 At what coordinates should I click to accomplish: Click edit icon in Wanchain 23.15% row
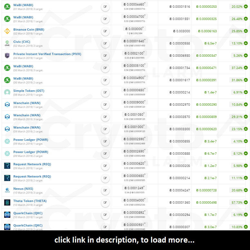(x=105, y=129)
